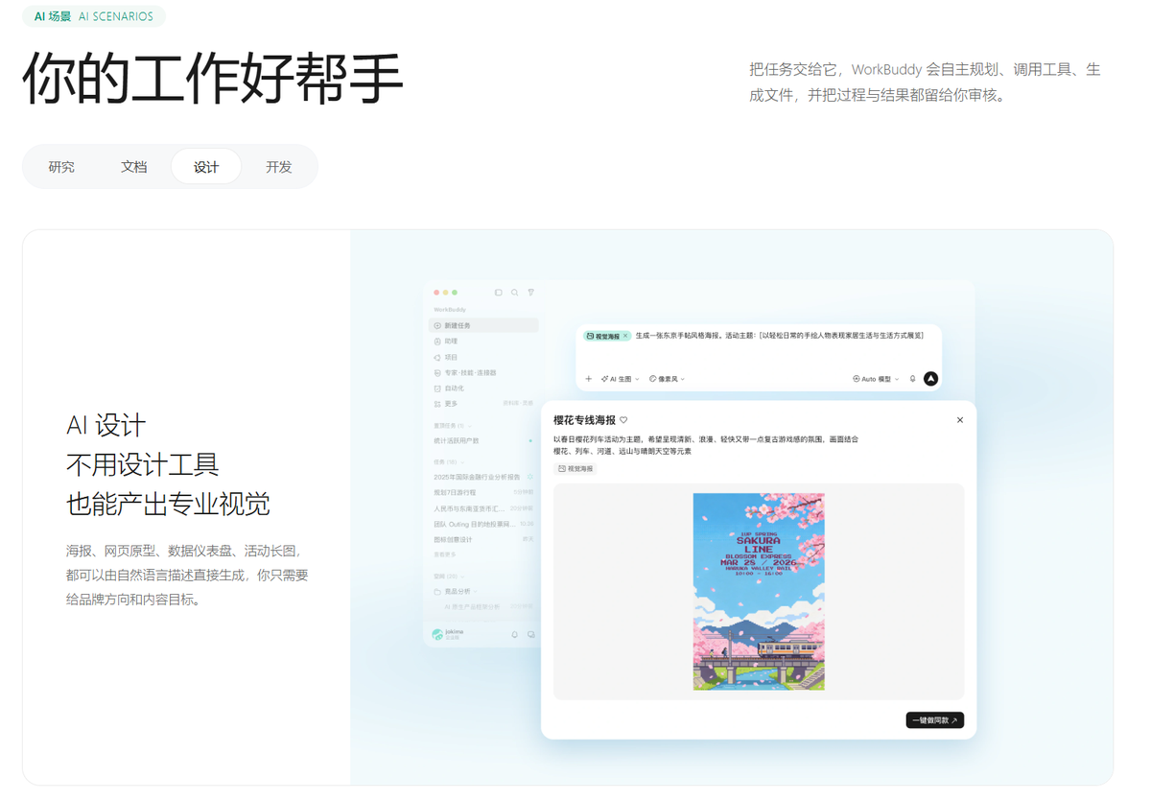Switch to the 文档 tab

pos(134,167)
